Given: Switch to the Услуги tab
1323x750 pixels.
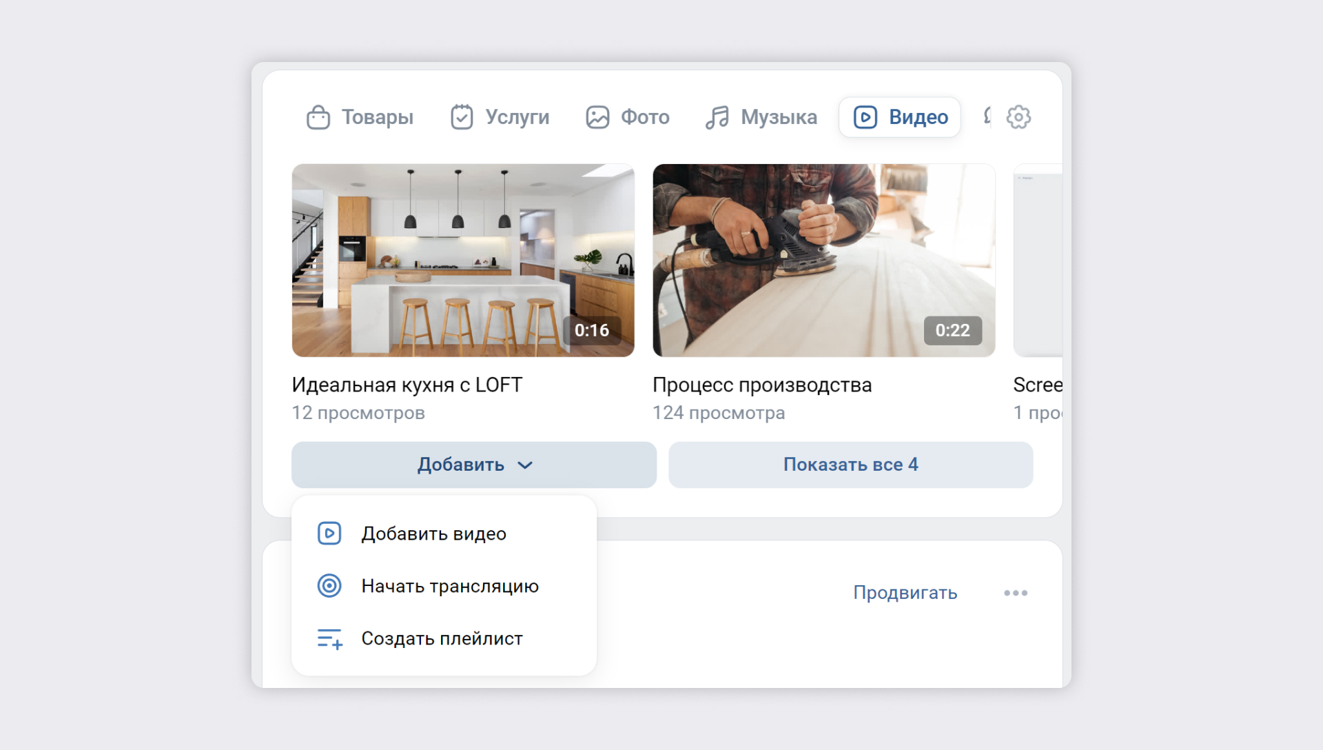Looking at the screenshot, I should (x=500, y=117).
